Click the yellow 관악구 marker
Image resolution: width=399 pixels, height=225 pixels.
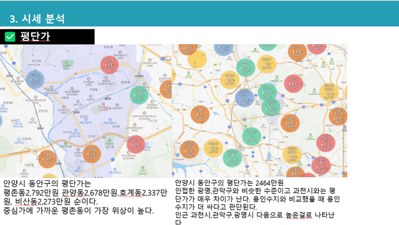pos(267,64)
